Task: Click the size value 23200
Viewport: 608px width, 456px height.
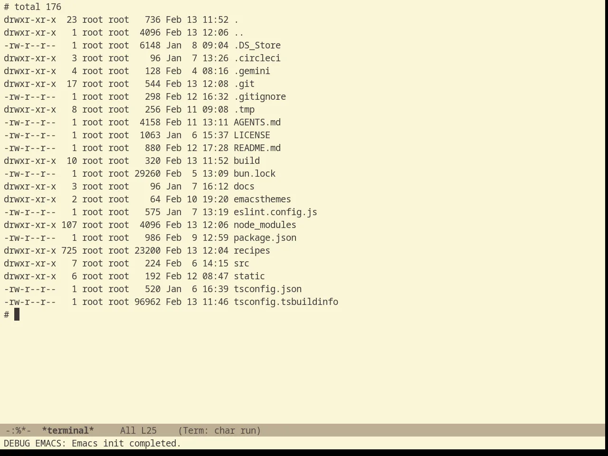Action: click(147, 251)
